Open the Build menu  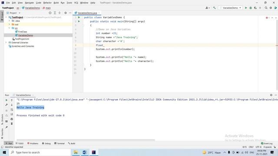pyautogui.click(x=56, y=3)
